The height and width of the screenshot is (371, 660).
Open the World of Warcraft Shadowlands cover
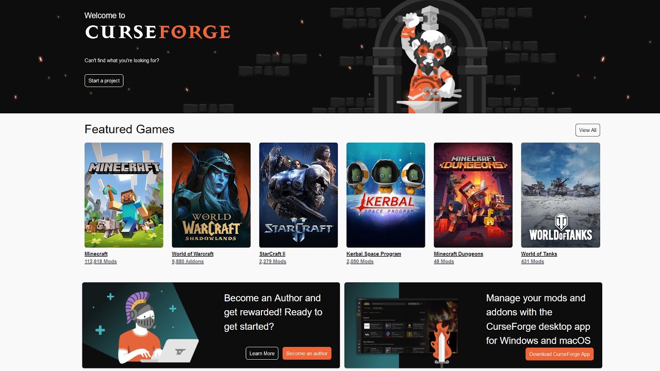click(211, 195)
